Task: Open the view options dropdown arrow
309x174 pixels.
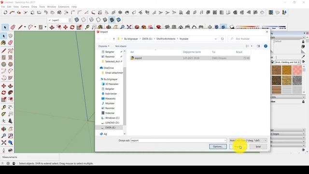Action: (252, 46)
